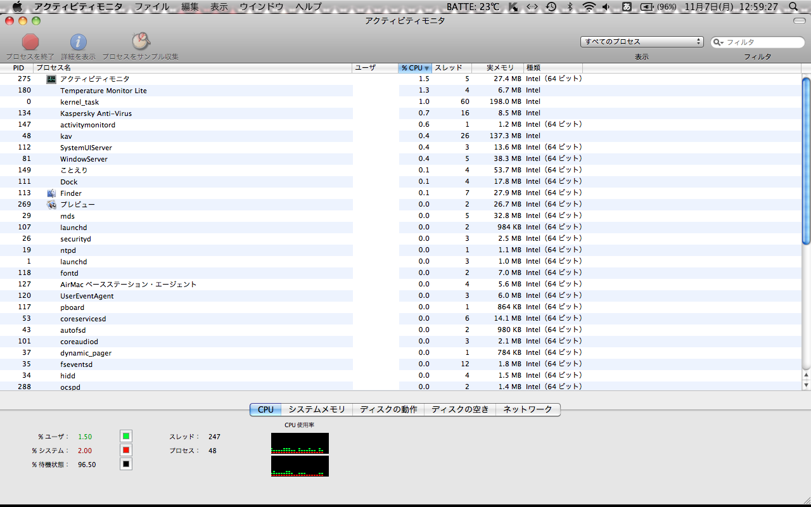Open the ウインドウ menu

(x=262, y=7)
